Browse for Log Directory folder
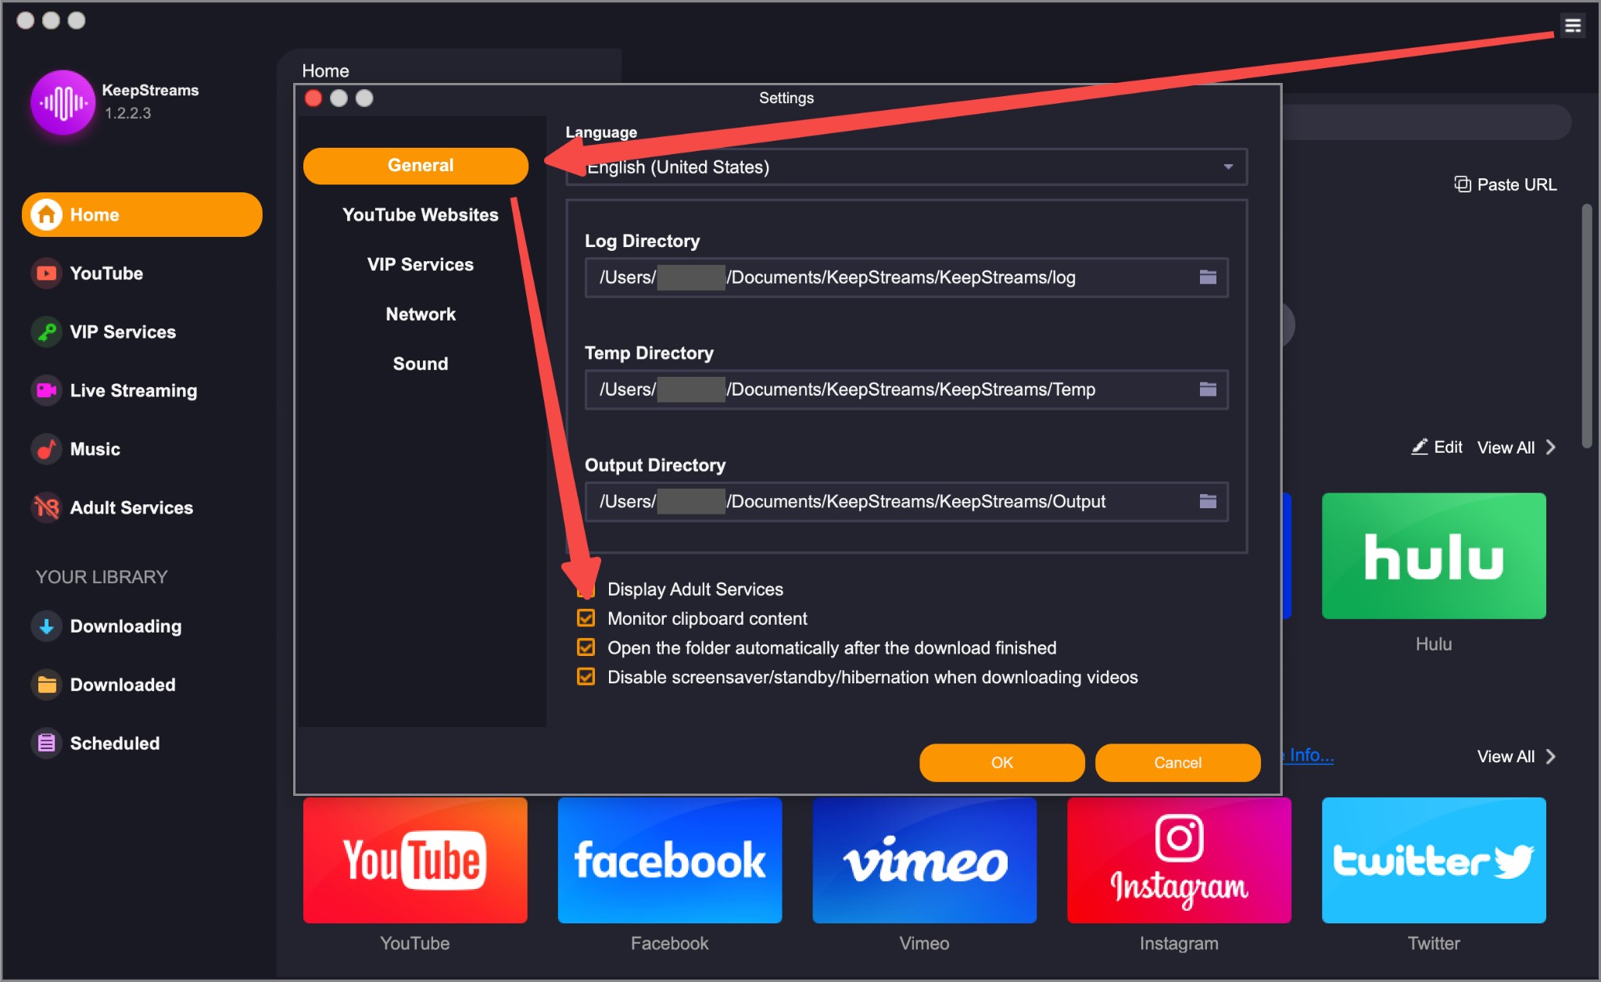The image size is (1601, 982). point(1208,278)
